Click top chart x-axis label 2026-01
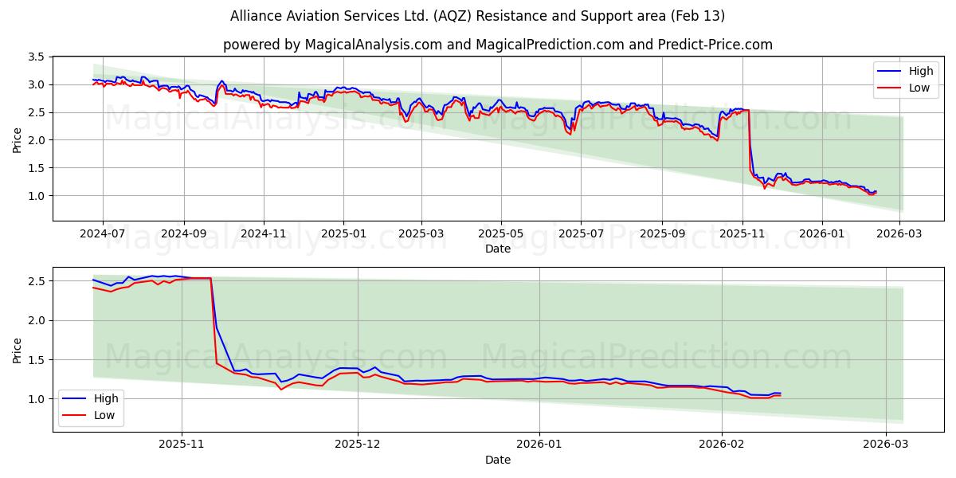Image resolution: width=956 pixels, height=478 pixels. [x=821, y=234]
